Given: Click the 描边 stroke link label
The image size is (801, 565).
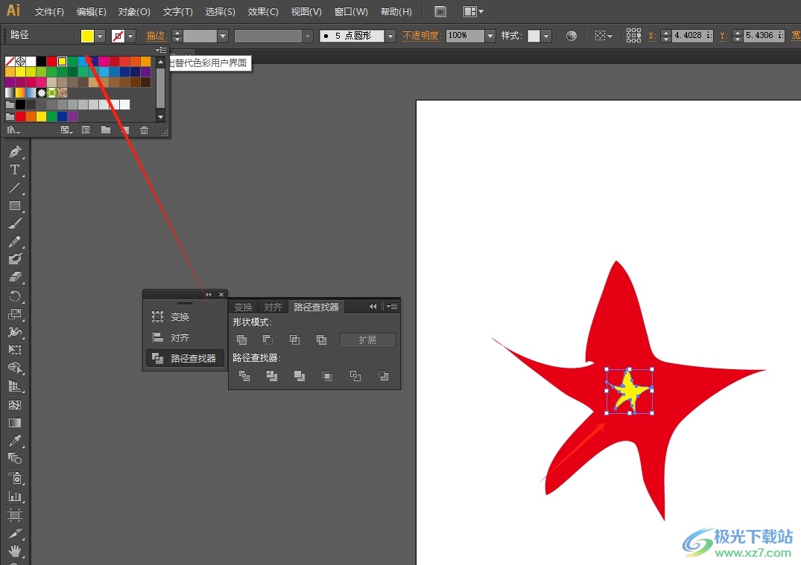Looking at the screenshot, I should [155, 36].
